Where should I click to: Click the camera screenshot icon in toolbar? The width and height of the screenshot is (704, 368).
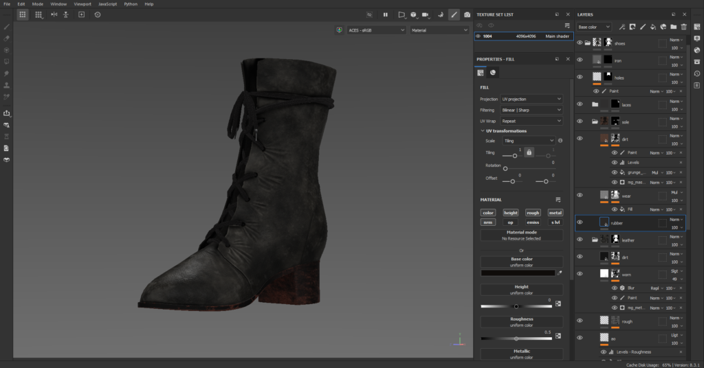(x=467, y=14)
